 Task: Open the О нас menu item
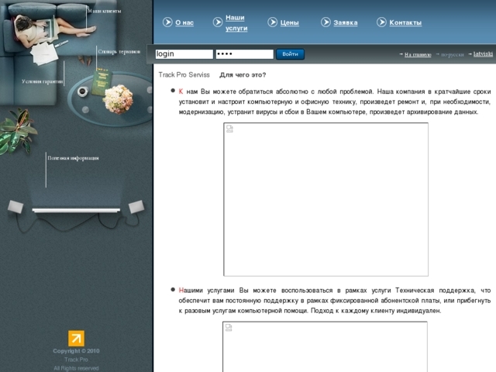(184, 23)
